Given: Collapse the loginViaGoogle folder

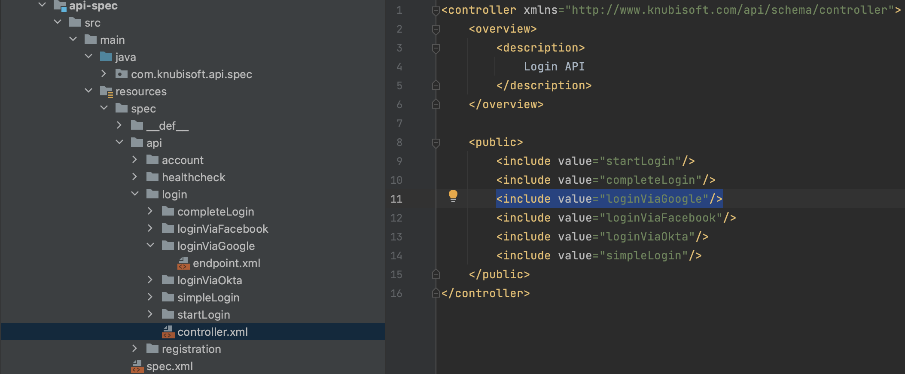Looking at the screenshot, I should [x=150, y=246].
